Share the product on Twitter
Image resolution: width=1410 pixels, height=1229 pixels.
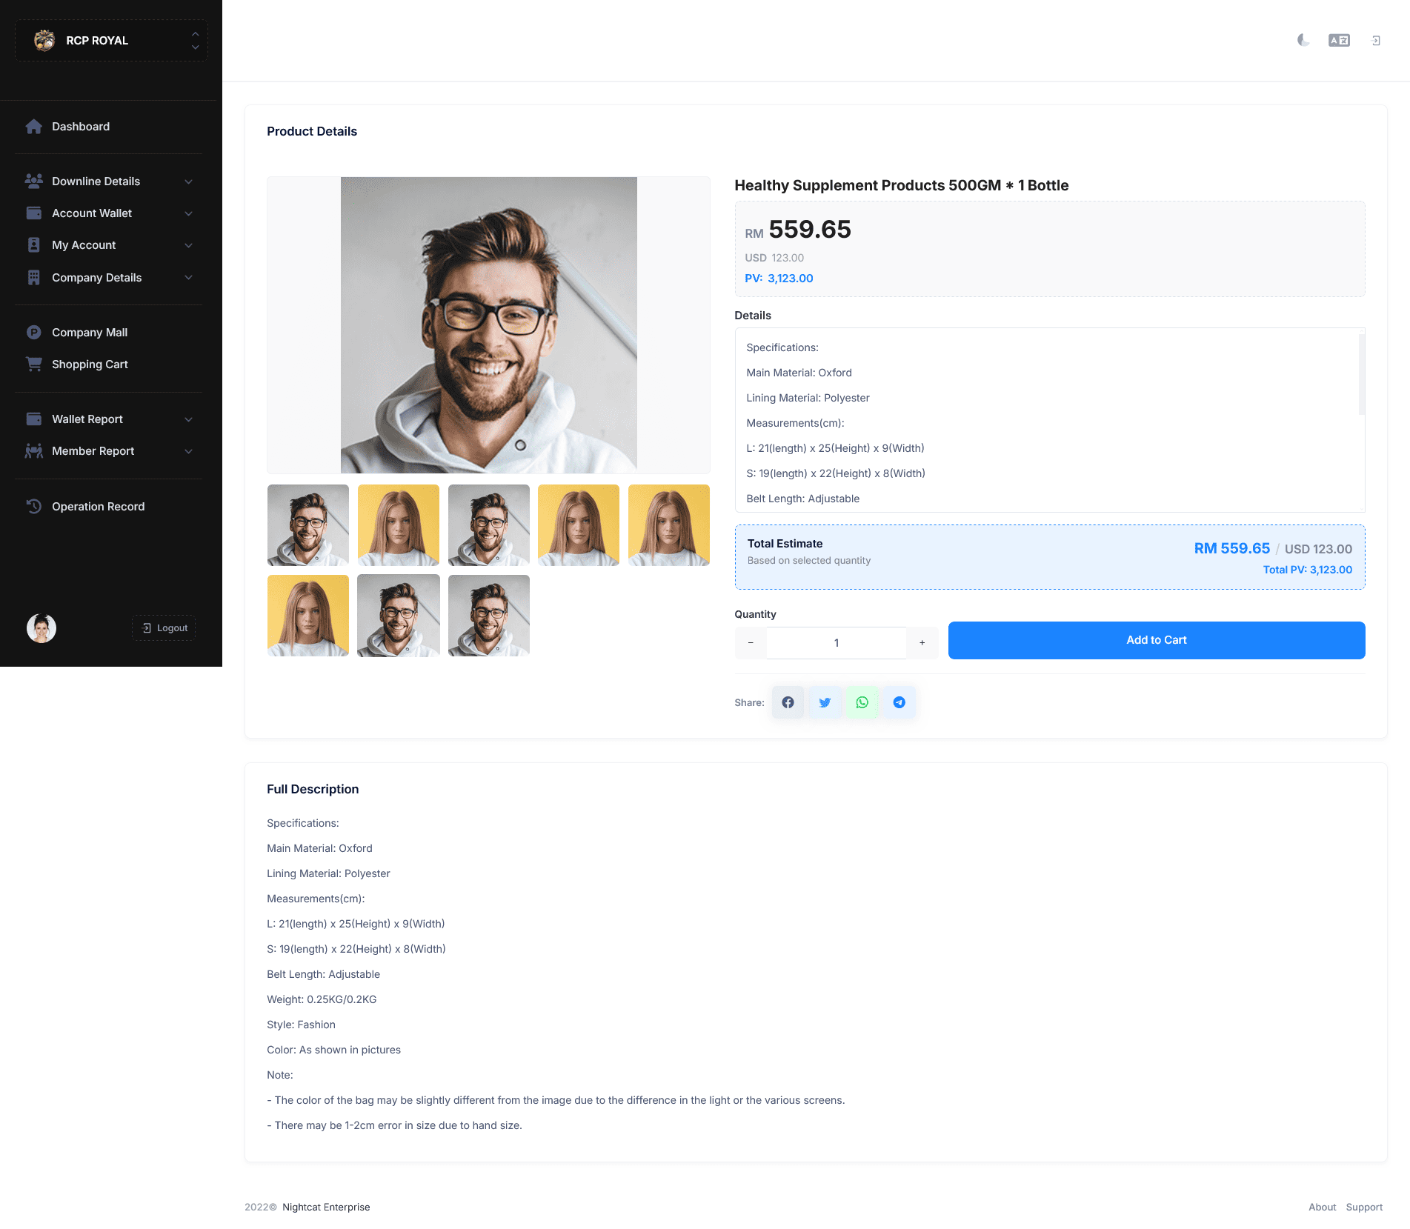(825, 702)
